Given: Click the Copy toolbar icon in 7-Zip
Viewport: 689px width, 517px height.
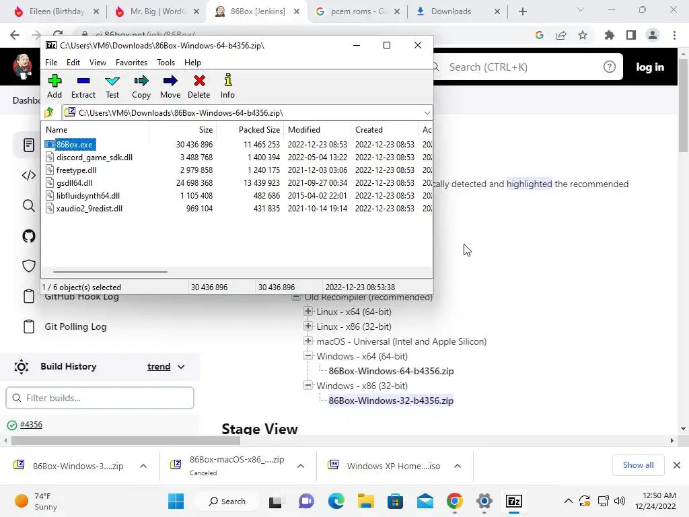Looking at the screenshot, I should coord(141,86).
